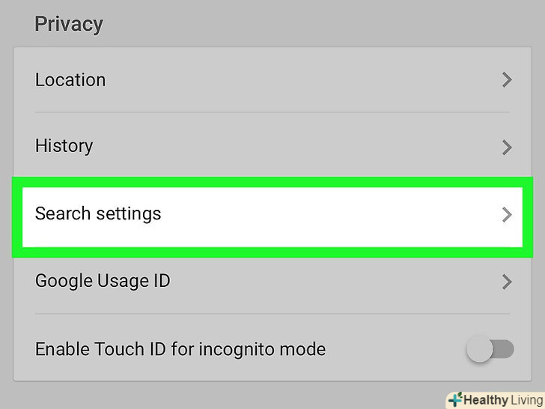The height and width of the screenshot is (409, 545).
Task: Enable Touch ID for incognito mode switch
Action: (x=491, y=349)
